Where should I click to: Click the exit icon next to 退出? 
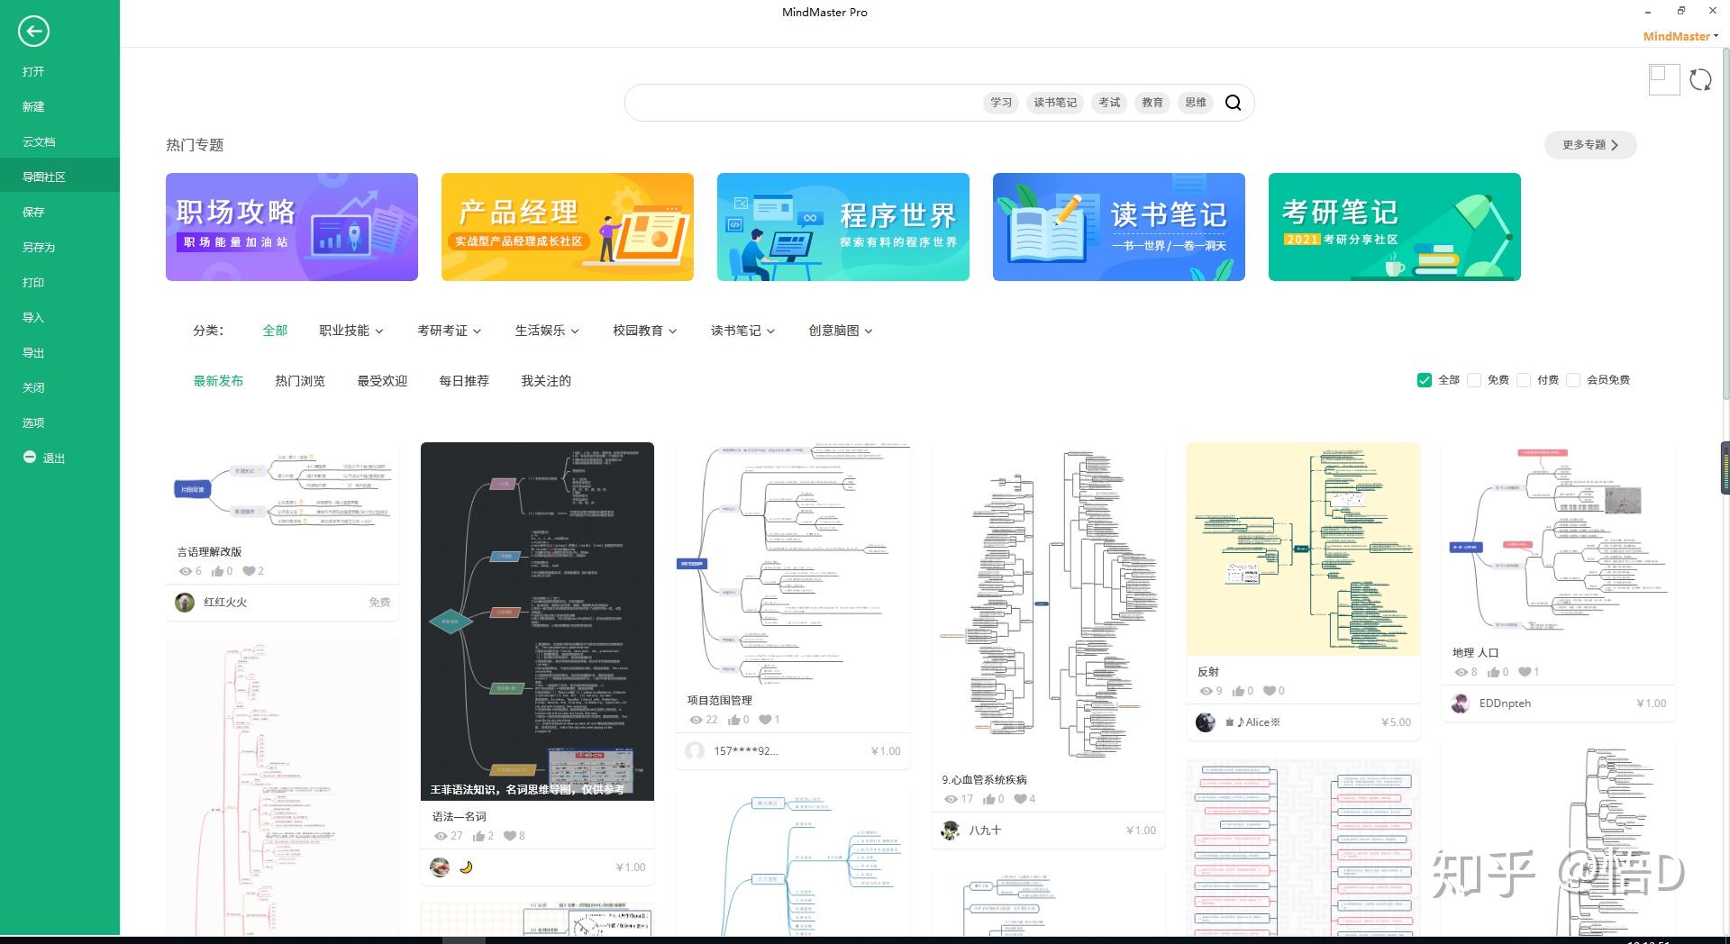[x=30, y=457]
